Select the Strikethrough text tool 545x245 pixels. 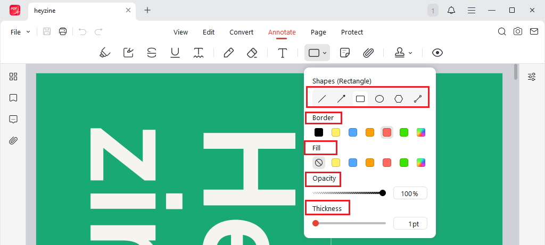coord(152,53)
